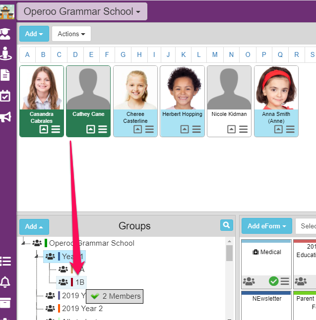Click the Groups search magnifier icon
The width and height of the screenshot is (316, 320).
pos(227,225)
